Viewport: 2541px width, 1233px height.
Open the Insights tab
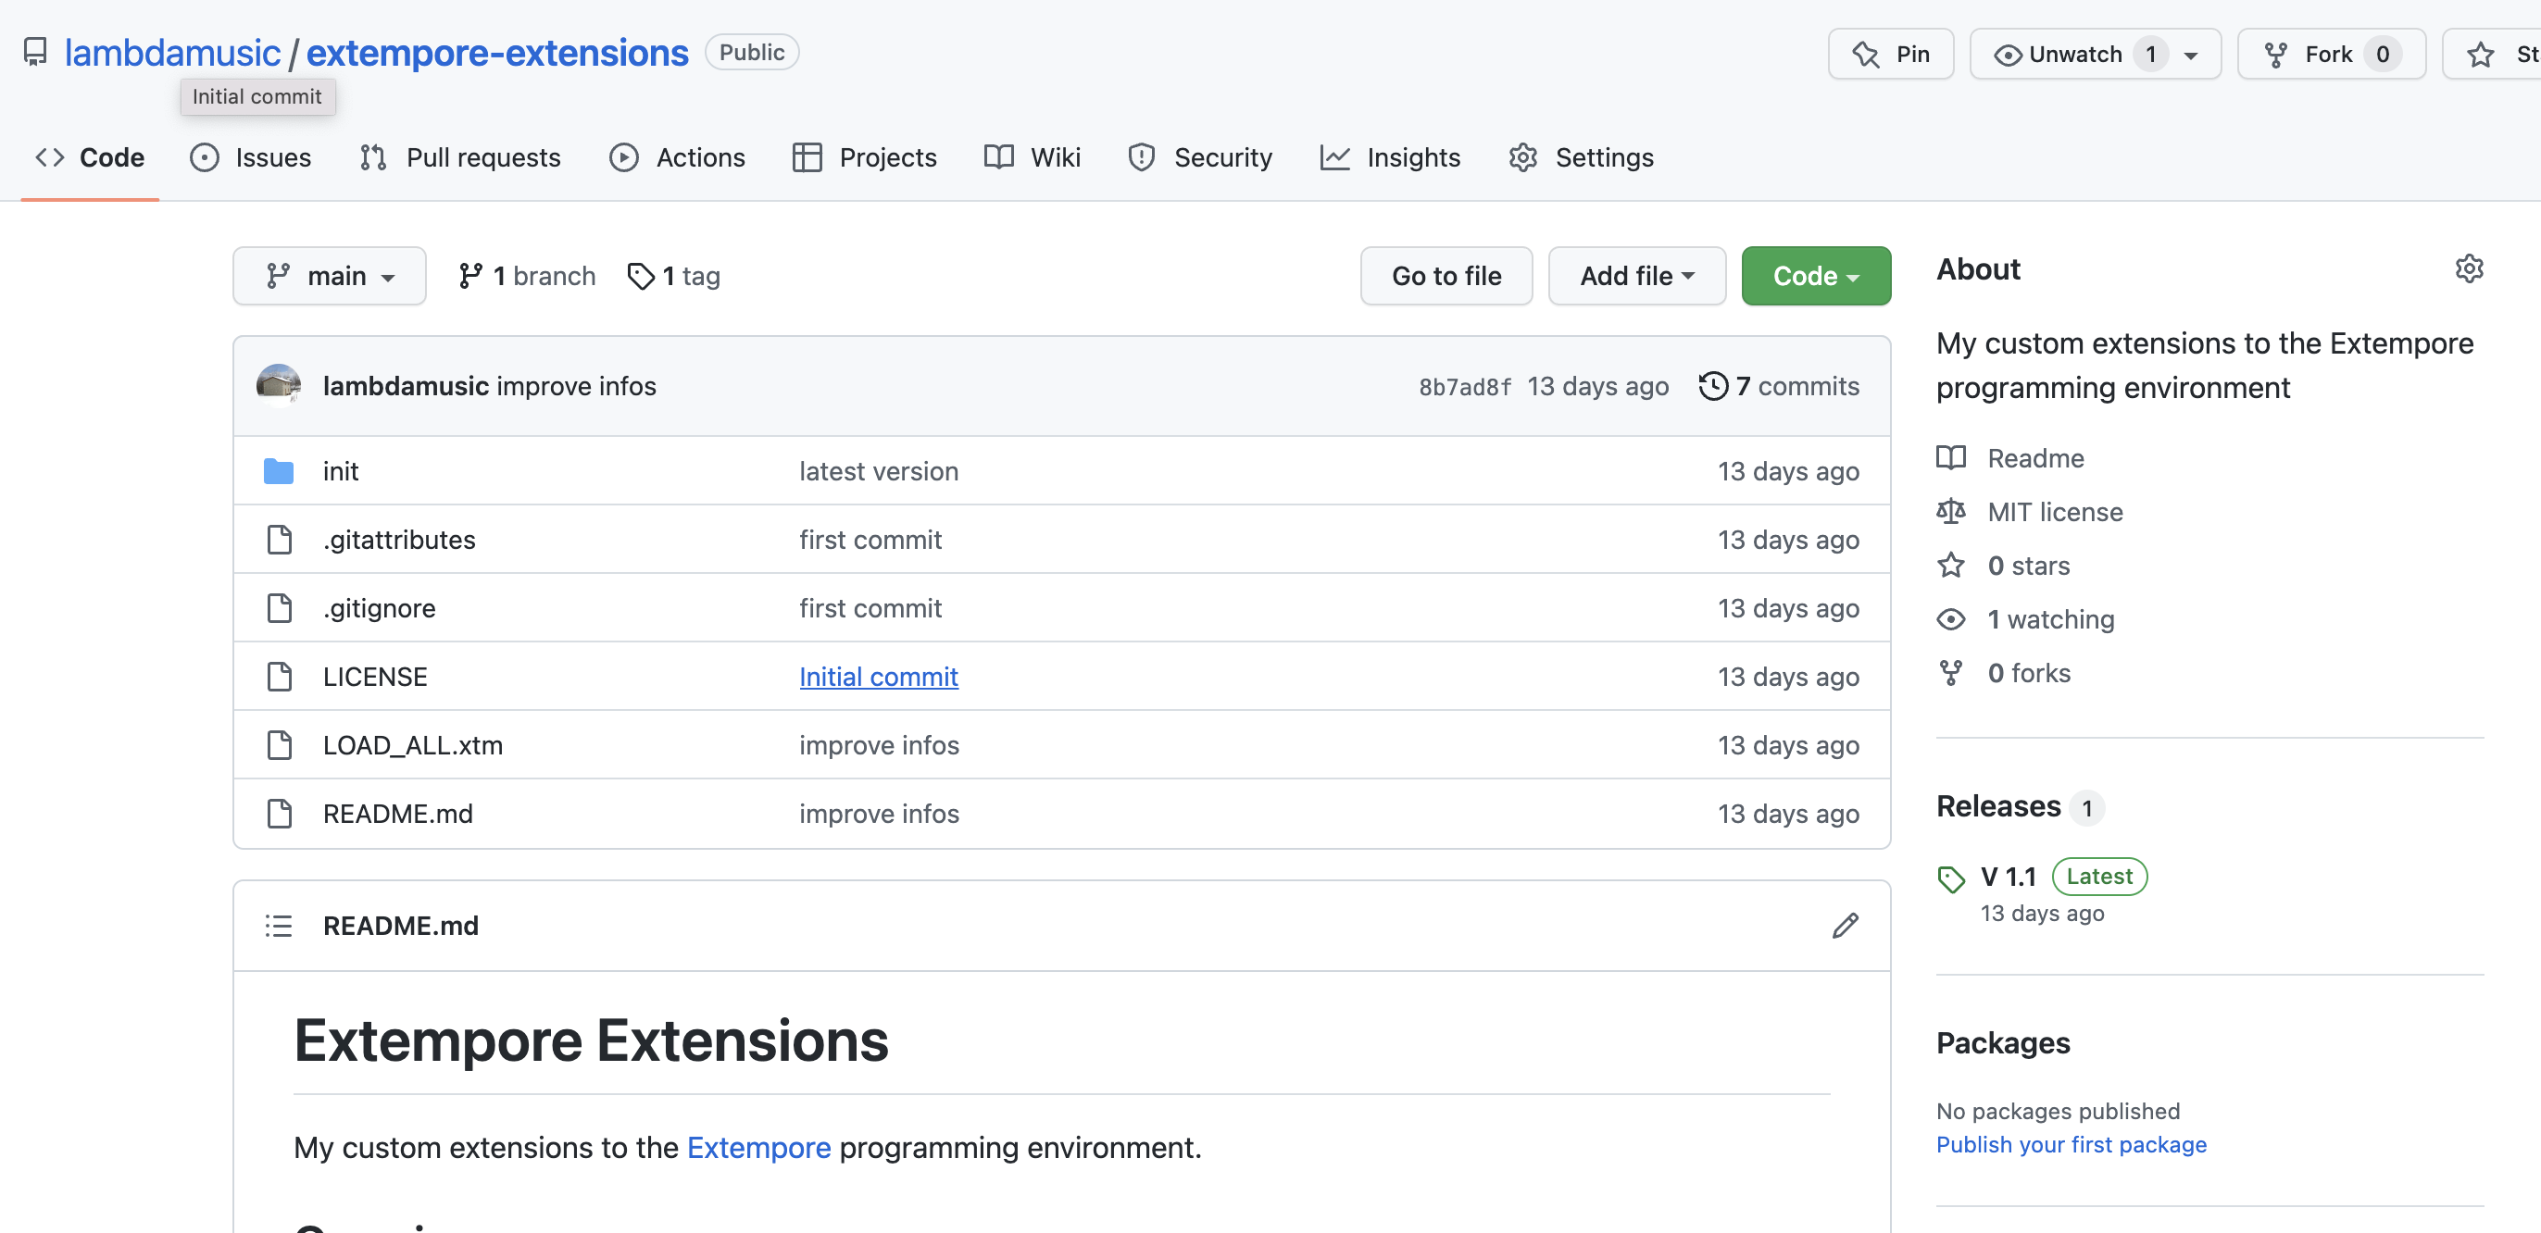click(1391, 157)
